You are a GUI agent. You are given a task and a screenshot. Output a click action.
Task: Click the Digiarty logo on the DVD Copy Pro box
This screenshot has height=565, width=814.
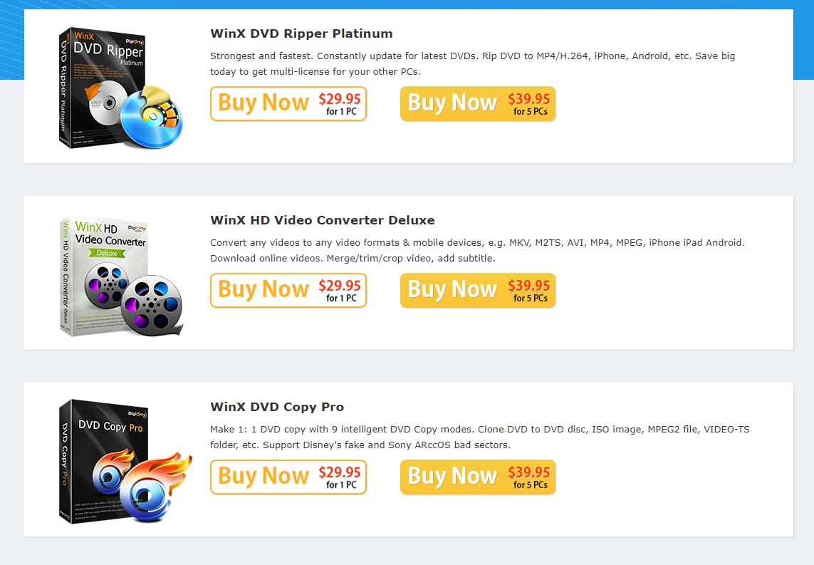[137, 413]
